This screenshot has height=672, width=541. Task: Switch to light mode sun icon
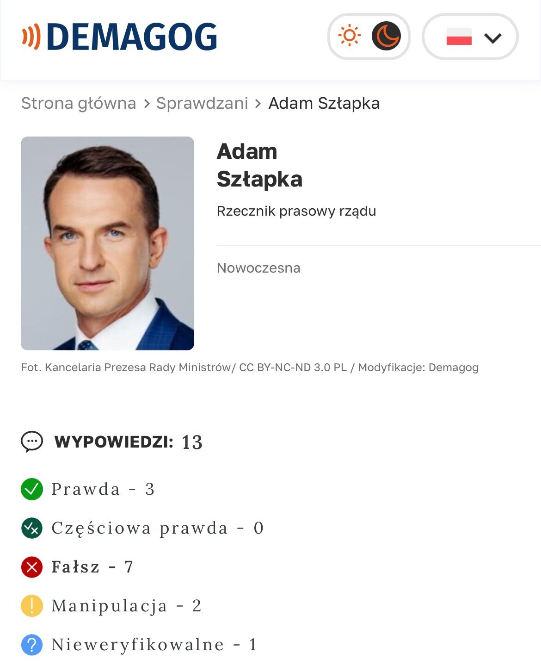pyautogui.click(x=349, y=36)
